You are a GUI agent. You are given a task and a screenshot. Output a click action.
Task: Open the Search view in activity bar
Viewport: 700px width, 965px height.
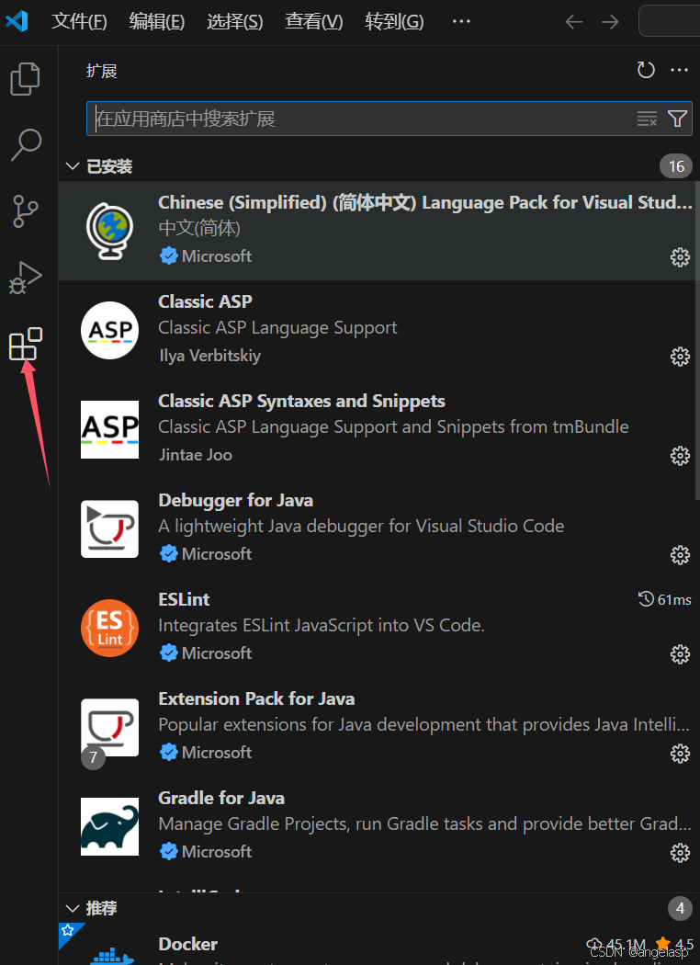point(26,144)
